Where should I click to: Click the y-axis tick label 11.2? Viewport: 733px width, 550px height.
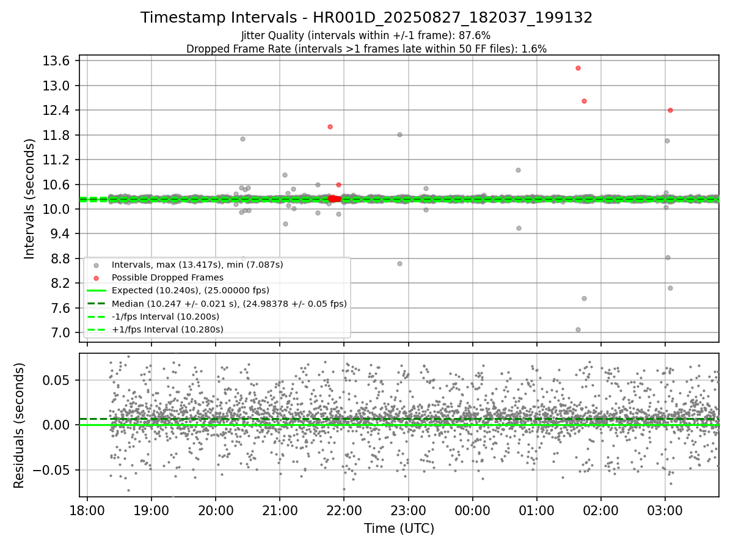click(x=57, y=159)
